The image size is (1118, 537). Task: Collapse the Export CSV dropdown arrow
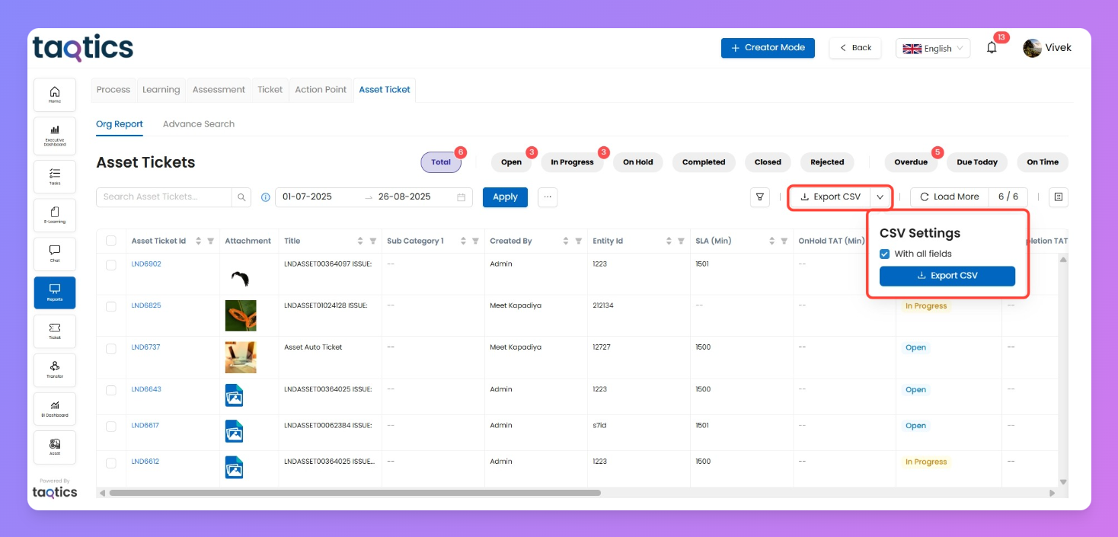coord(880,197)
